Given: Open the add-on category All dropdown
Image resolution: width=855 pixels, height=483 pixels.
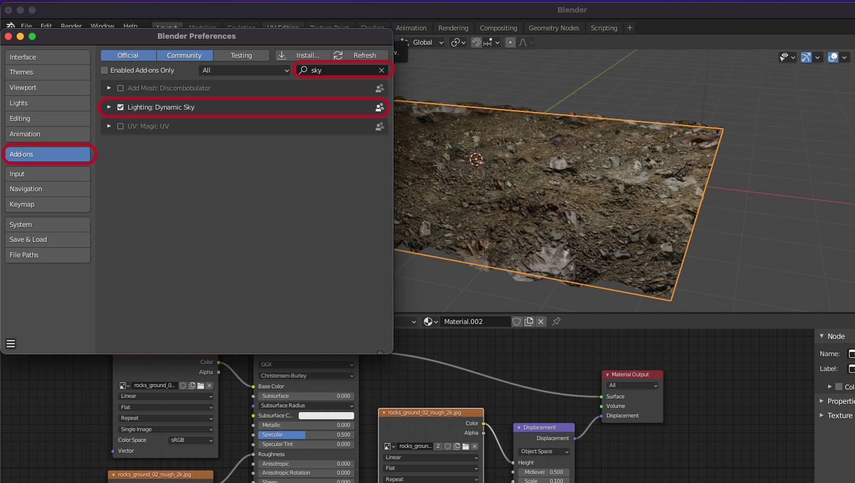Looking at the screenshot, I should (x=244, y=70).
